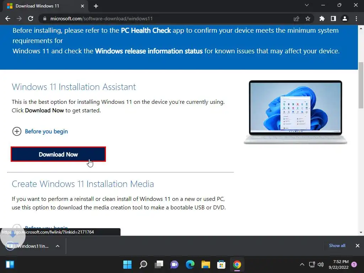Open the Windows Start button in taskbar
The height and width of the screenshot is (273, 364).
[127, 264]
